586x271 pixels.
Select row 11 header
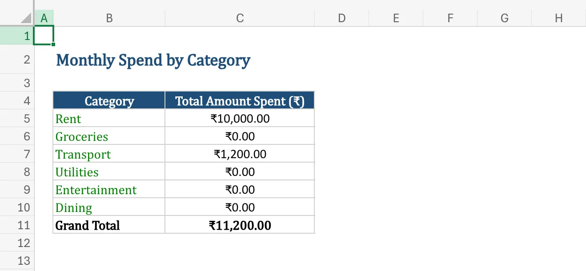[27, 225]
